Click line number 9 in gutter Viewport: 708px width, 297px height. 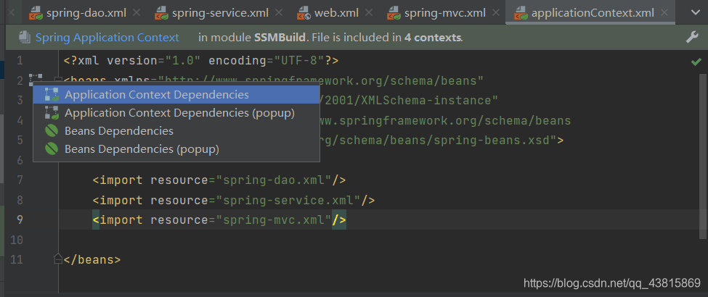pos(20,220)
